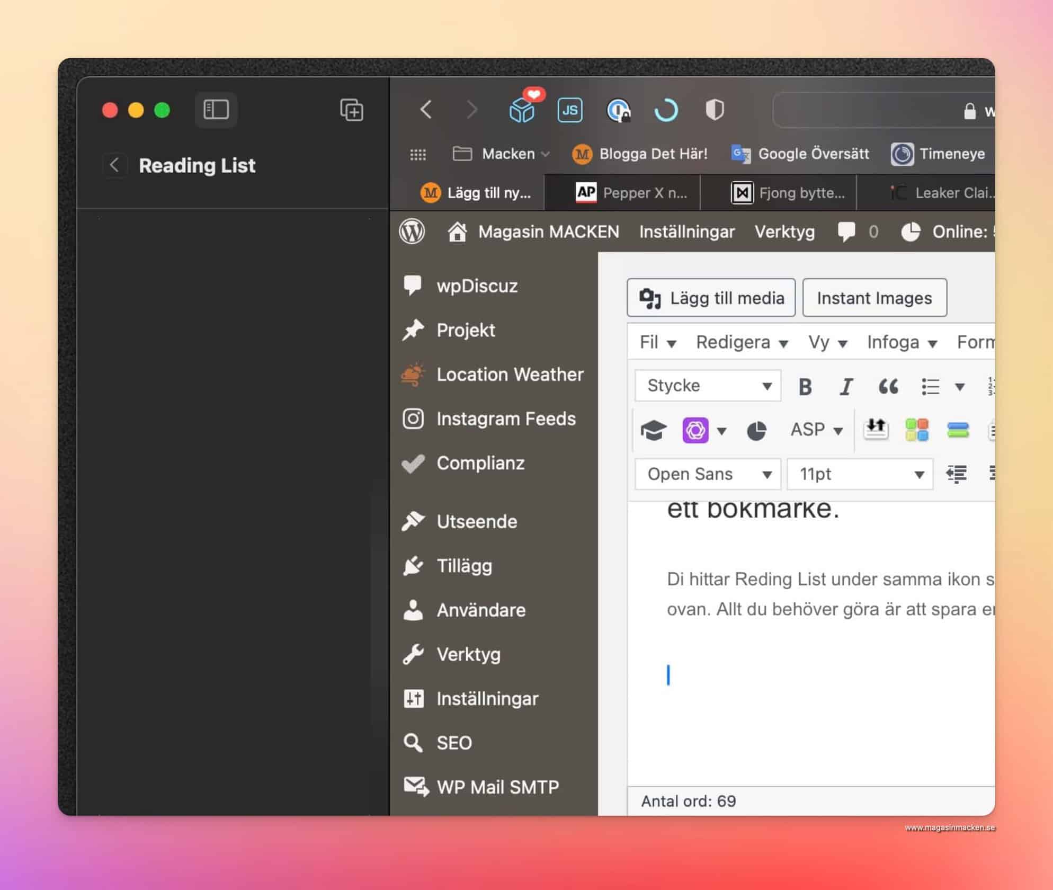
Task: Open the ASP dropdown
Action: pyautogui.click(x=816, y=430)
